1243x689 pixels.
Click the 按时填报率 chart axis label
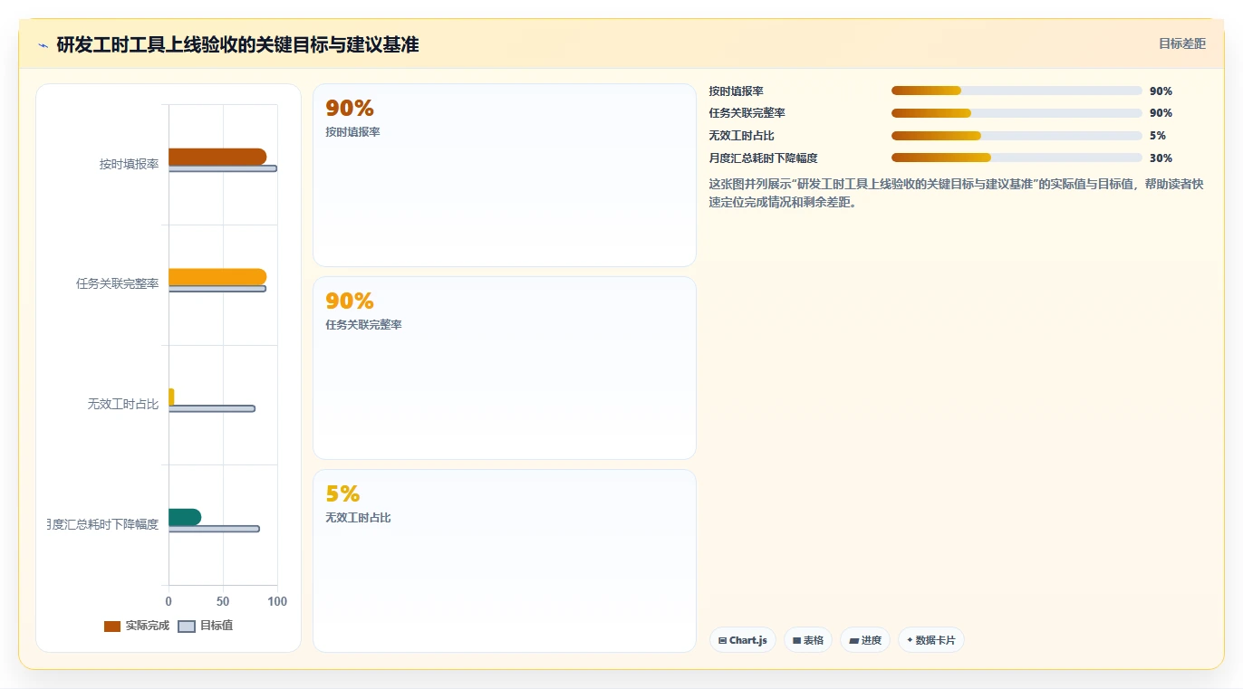(x=129, y=164)
